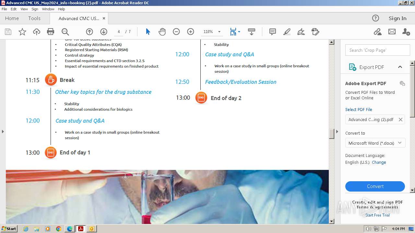This screenshot has height=233, width=415.
Task: Open Internet Explorer from taskbar
Action: (x=26, y=229)
